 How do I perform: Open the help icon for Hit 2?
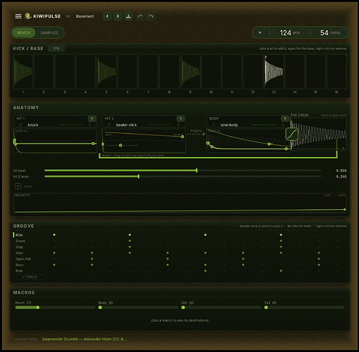tap(180, 119)
